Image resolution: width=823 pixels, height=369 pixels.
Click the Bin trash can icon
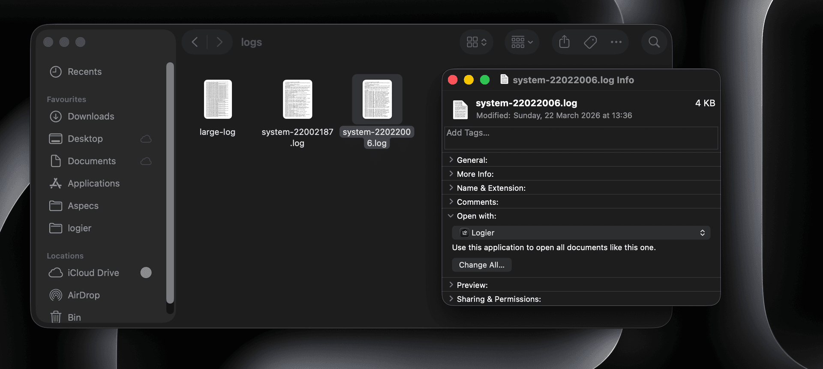click(x=56, y=317)
